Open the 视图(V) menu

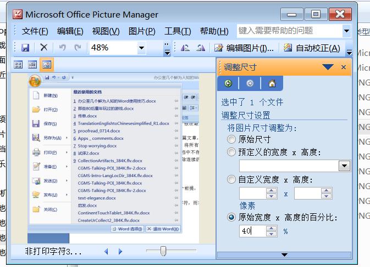pos(106,31)
